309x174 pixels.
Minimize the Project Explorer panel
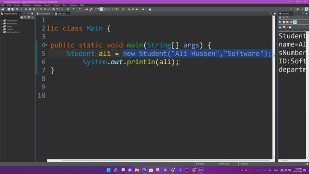pyautogui.click(x=28, y=14)
